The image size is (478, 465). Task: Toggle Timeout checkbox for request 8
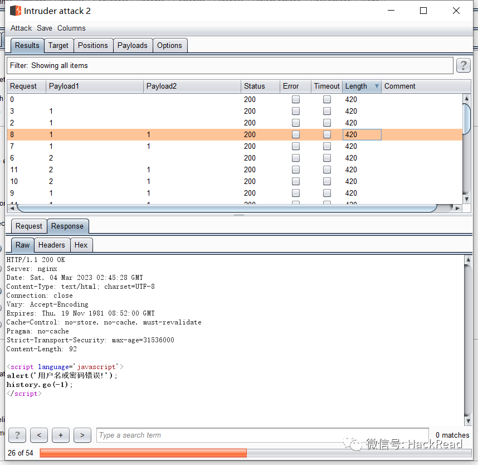(x=327, y=134)
